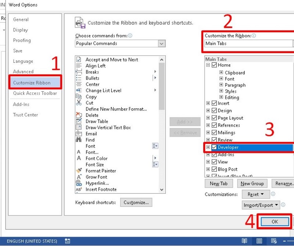
Task: Confirm the dialog with OK
Action: 275,222
